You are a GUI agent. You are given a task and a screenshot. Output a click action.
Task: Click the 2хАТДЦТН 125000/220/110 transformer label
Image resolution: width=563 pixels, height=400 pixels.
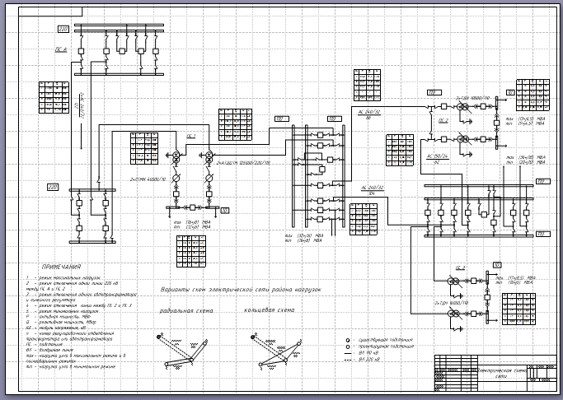pyautogui.click(x=243, y=163)
